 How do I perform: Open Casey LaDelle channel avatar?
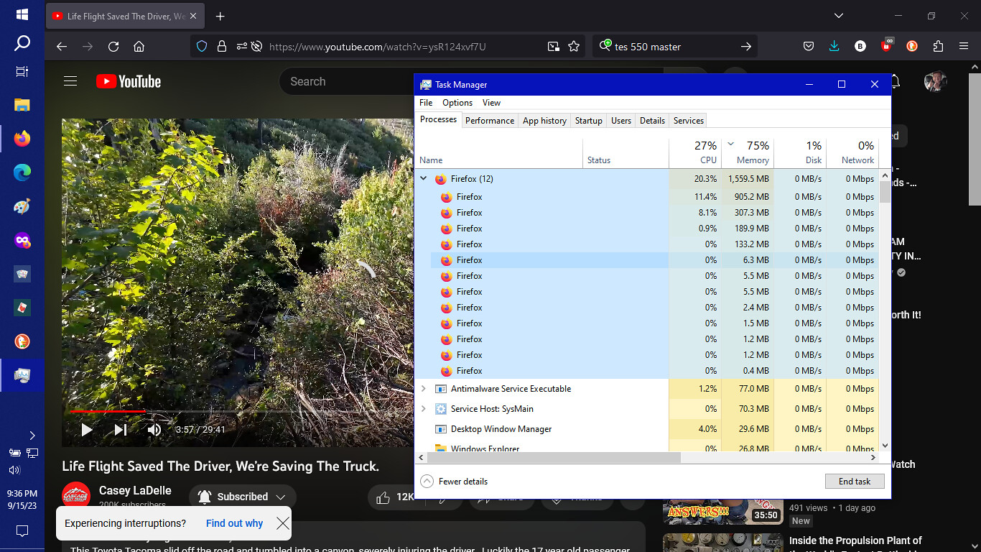click(76, 496)
